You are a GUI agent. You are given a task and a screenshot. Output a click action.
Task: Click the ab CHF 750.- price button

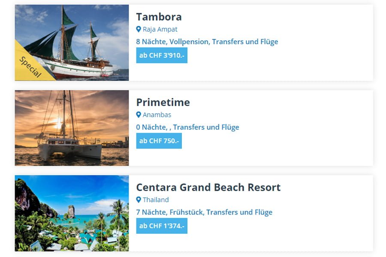(159, 141)
